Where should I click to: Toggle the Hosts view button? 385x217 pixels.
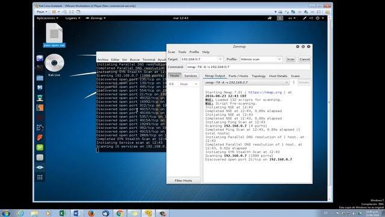coord(174,76)
